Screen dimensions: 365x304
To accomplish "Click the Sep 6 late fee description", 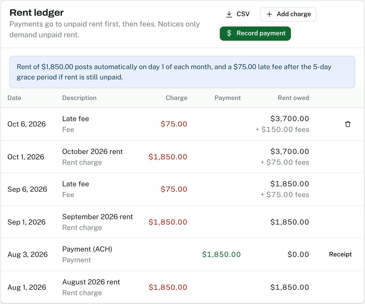I will click(x=76, y=184).
